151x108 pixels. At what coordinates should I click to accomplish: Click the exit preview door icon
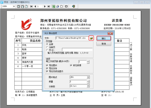73,7
